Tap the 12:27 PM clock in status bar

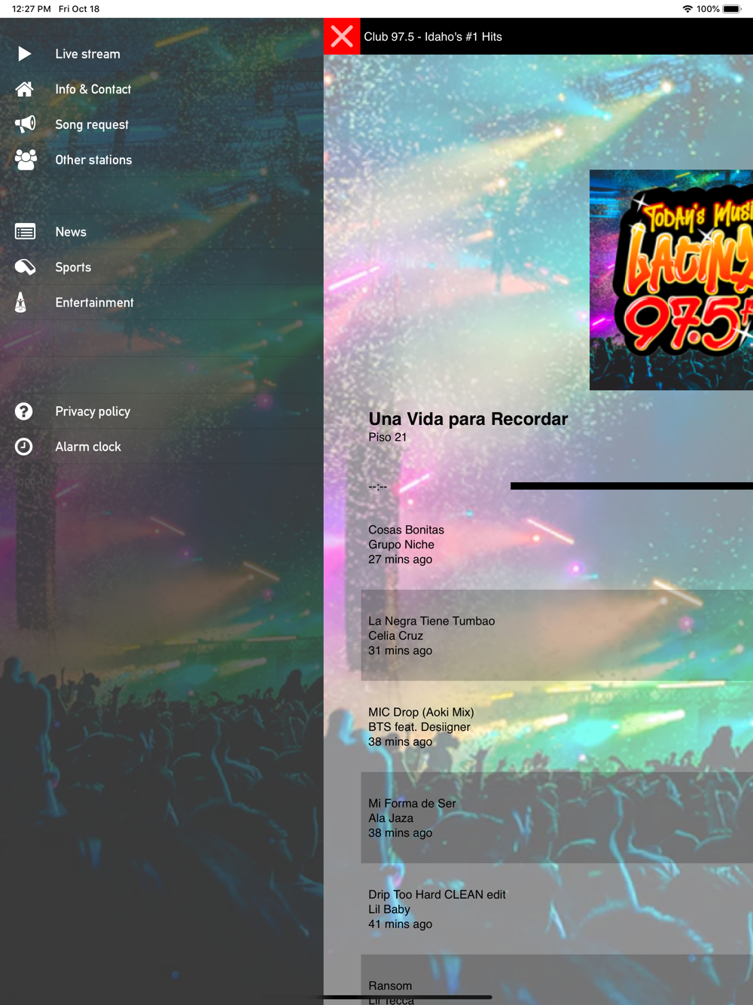click(32, 9)
